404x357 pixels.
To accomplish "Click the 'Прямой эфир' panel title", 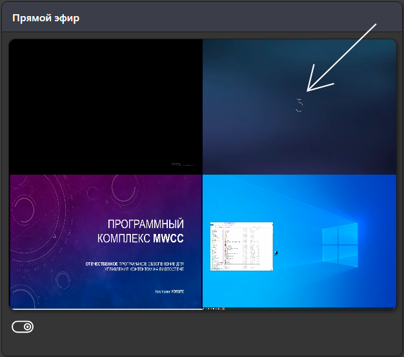I will pos(46,18).
